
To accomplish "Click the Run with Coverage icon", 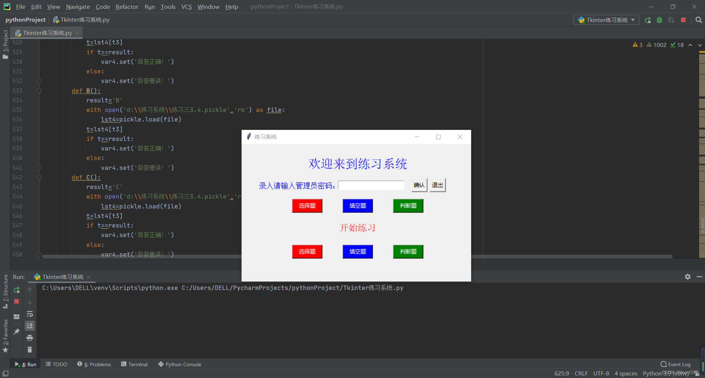I will click(672, 20).
